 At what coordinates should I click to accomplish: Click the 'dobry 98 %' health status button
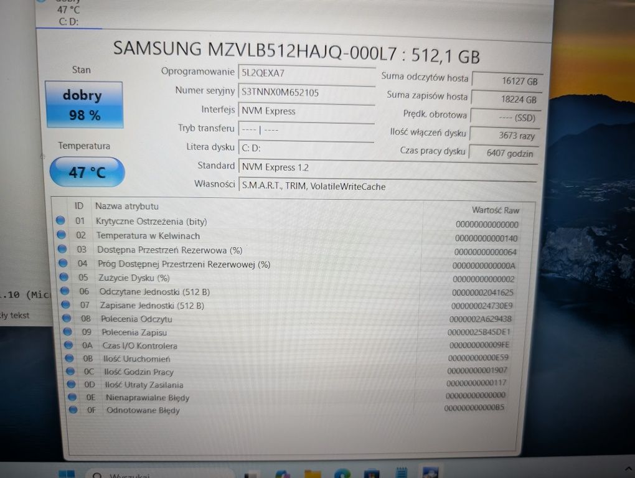tap(84, 105)
